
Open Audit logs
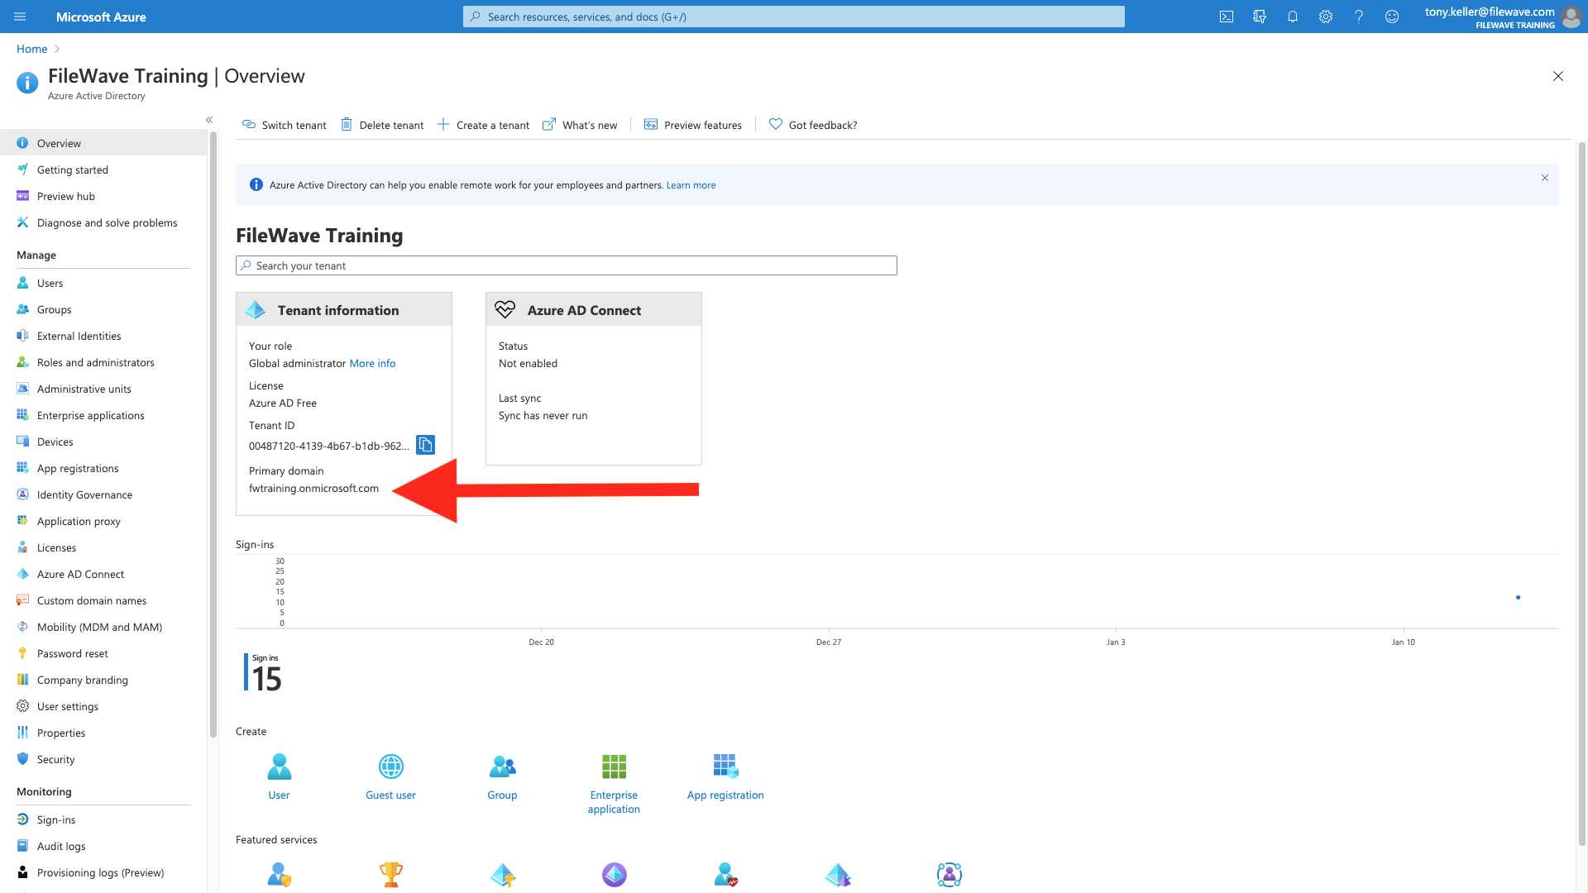click(x=103, y=846)
